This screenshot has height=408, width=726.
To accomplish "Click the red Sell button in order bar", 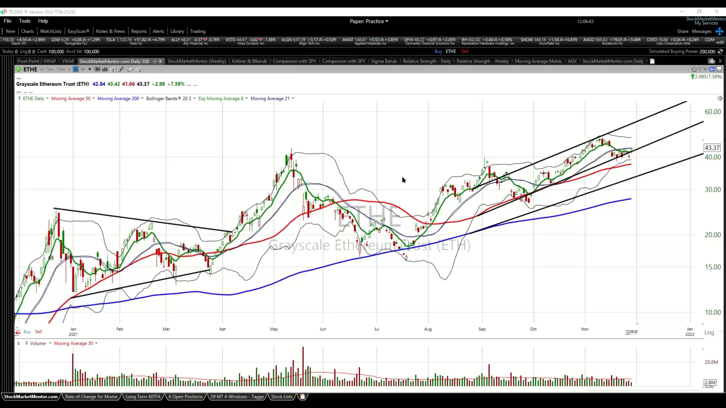I will pos(464,51).
